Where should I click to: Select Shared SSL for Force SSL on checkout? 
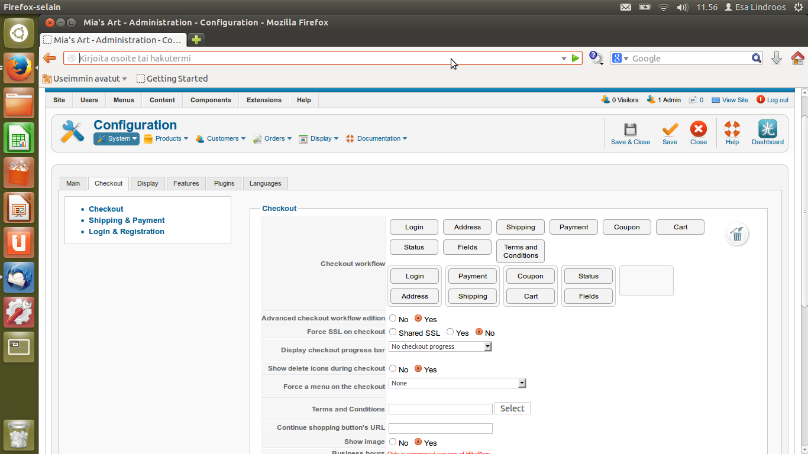pyautogui.click(x=393, y=332)
